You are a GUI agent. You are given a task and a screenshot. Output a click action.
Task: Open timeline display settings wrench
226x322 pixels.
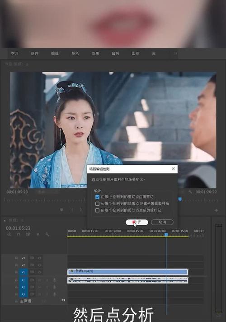(47, 234)
